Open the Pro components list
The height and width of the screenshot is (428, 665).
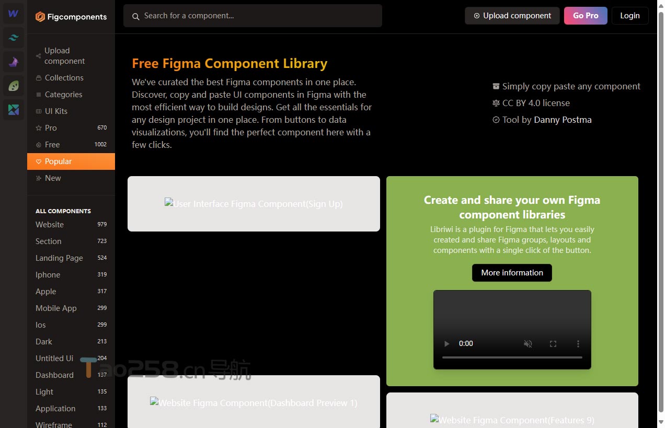[71, 128]
